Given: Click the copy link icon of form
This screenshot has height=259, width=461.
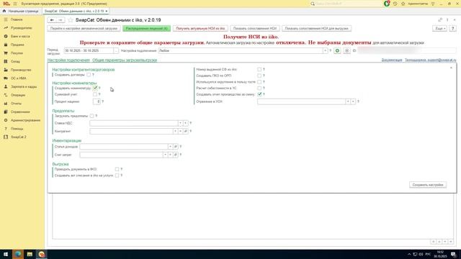Looking at the screenshot, I should pyautogui.click(x=440, y=19).
